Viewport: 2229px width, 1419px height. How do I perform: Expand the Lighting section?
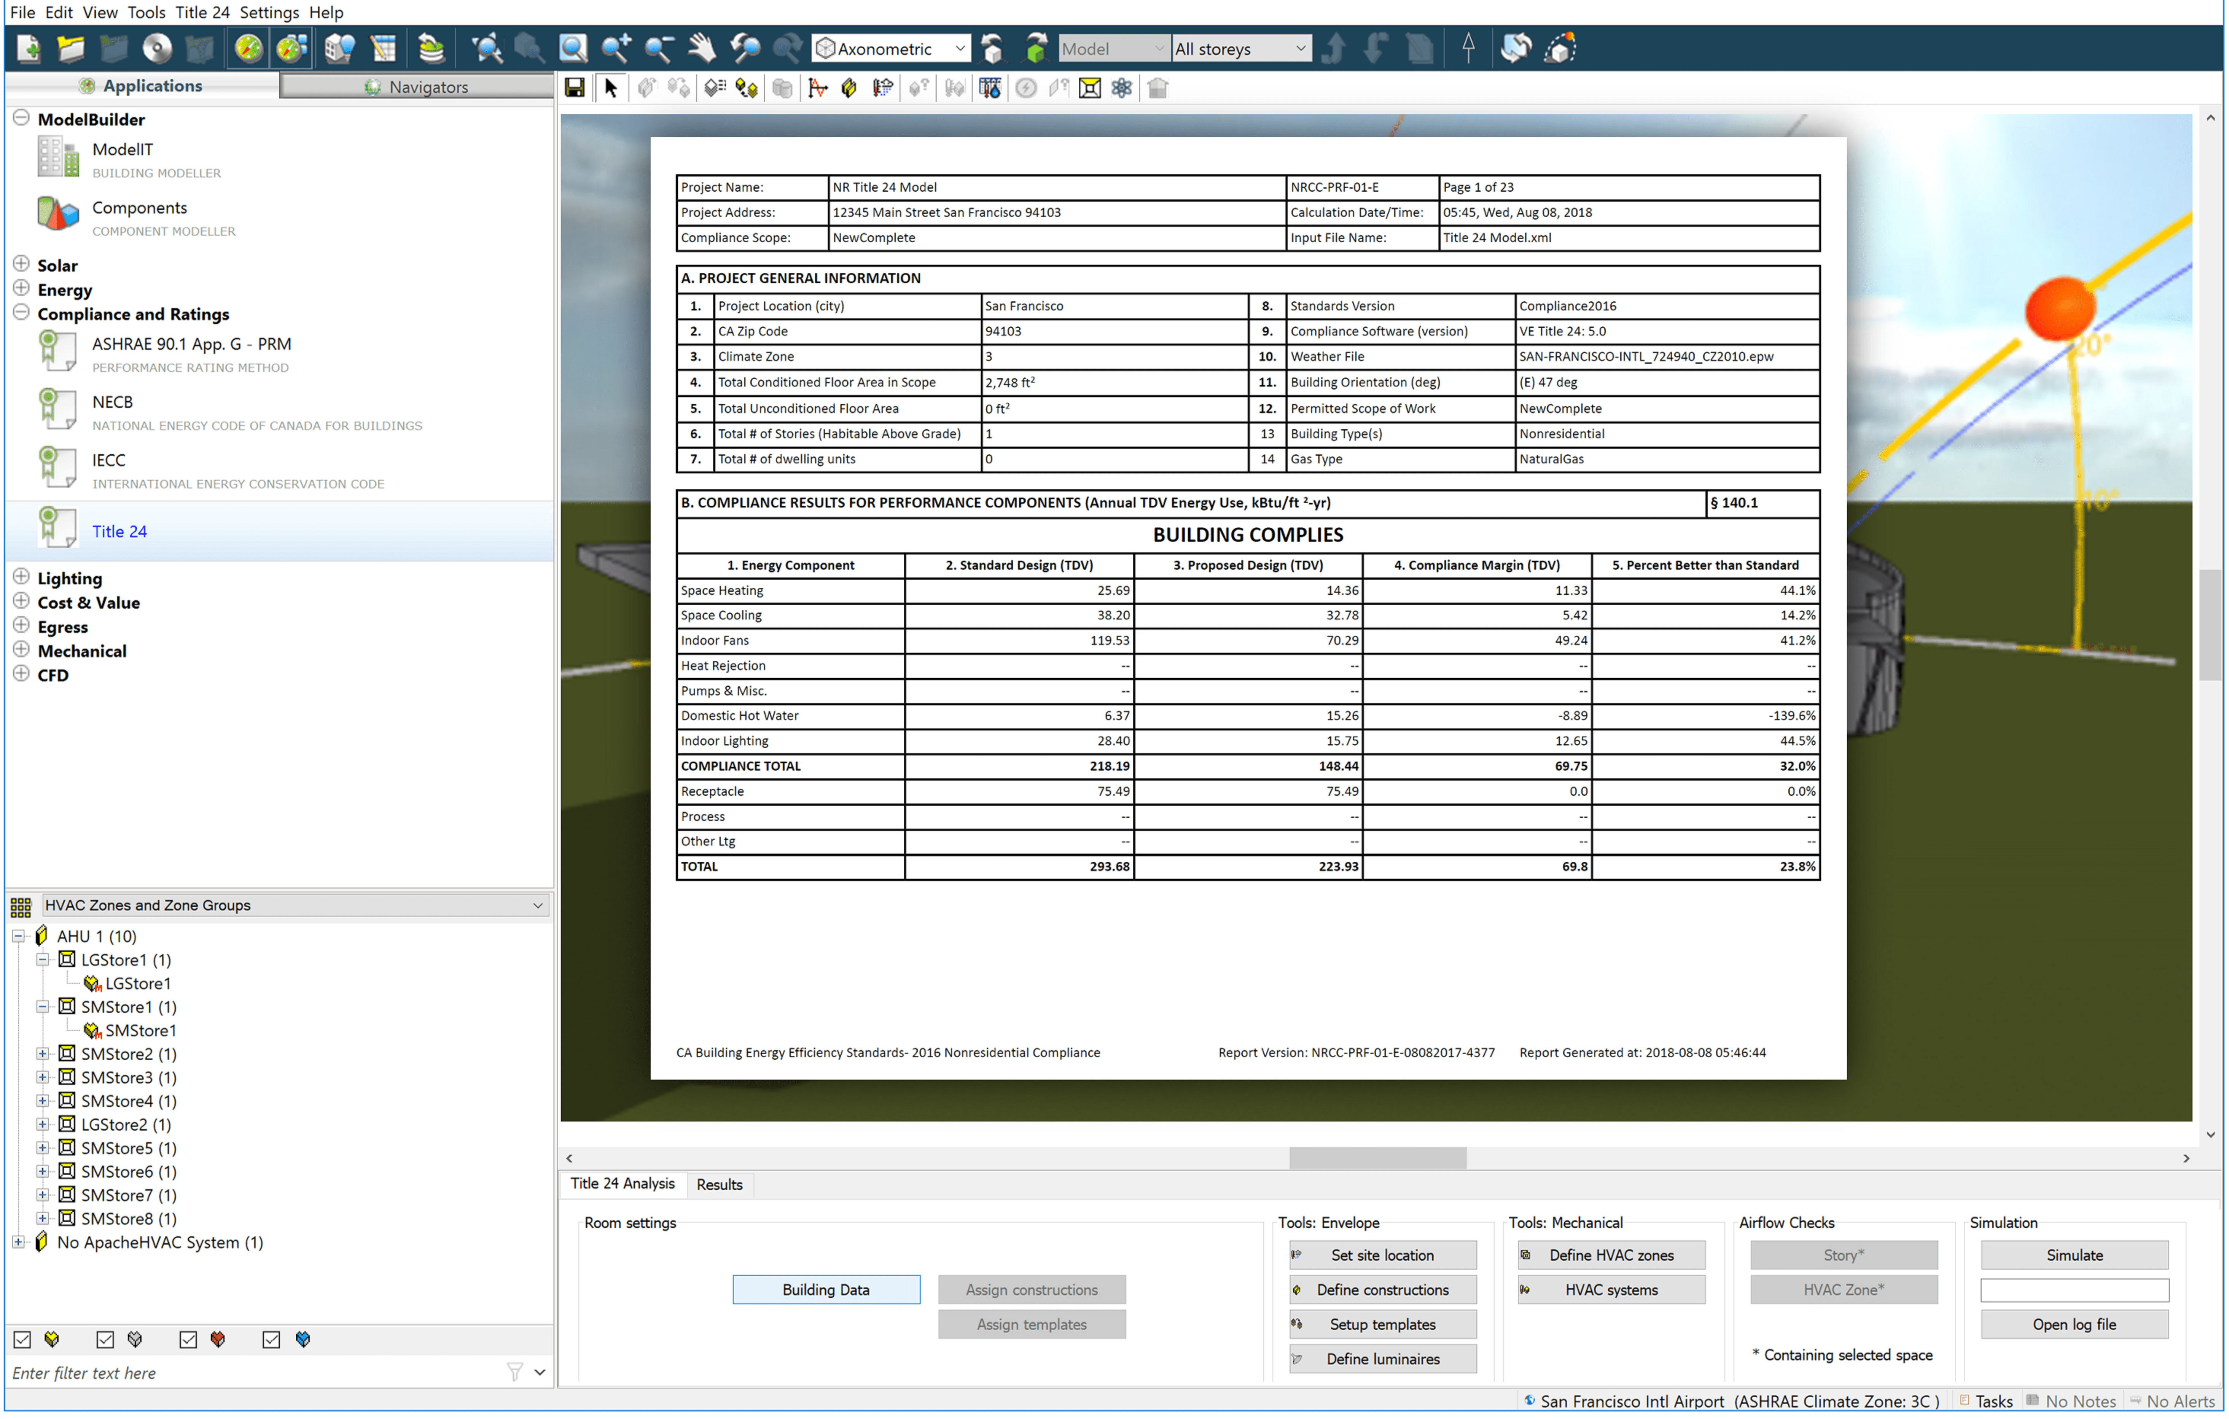(21, 577)
